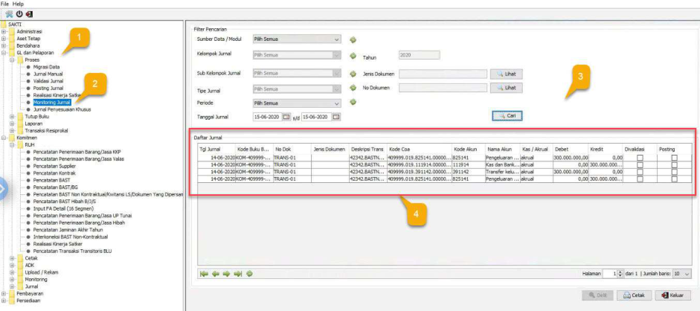
Task: Click green refresh icon beside Sumber Data dropdown
Action: coord(353,39)
